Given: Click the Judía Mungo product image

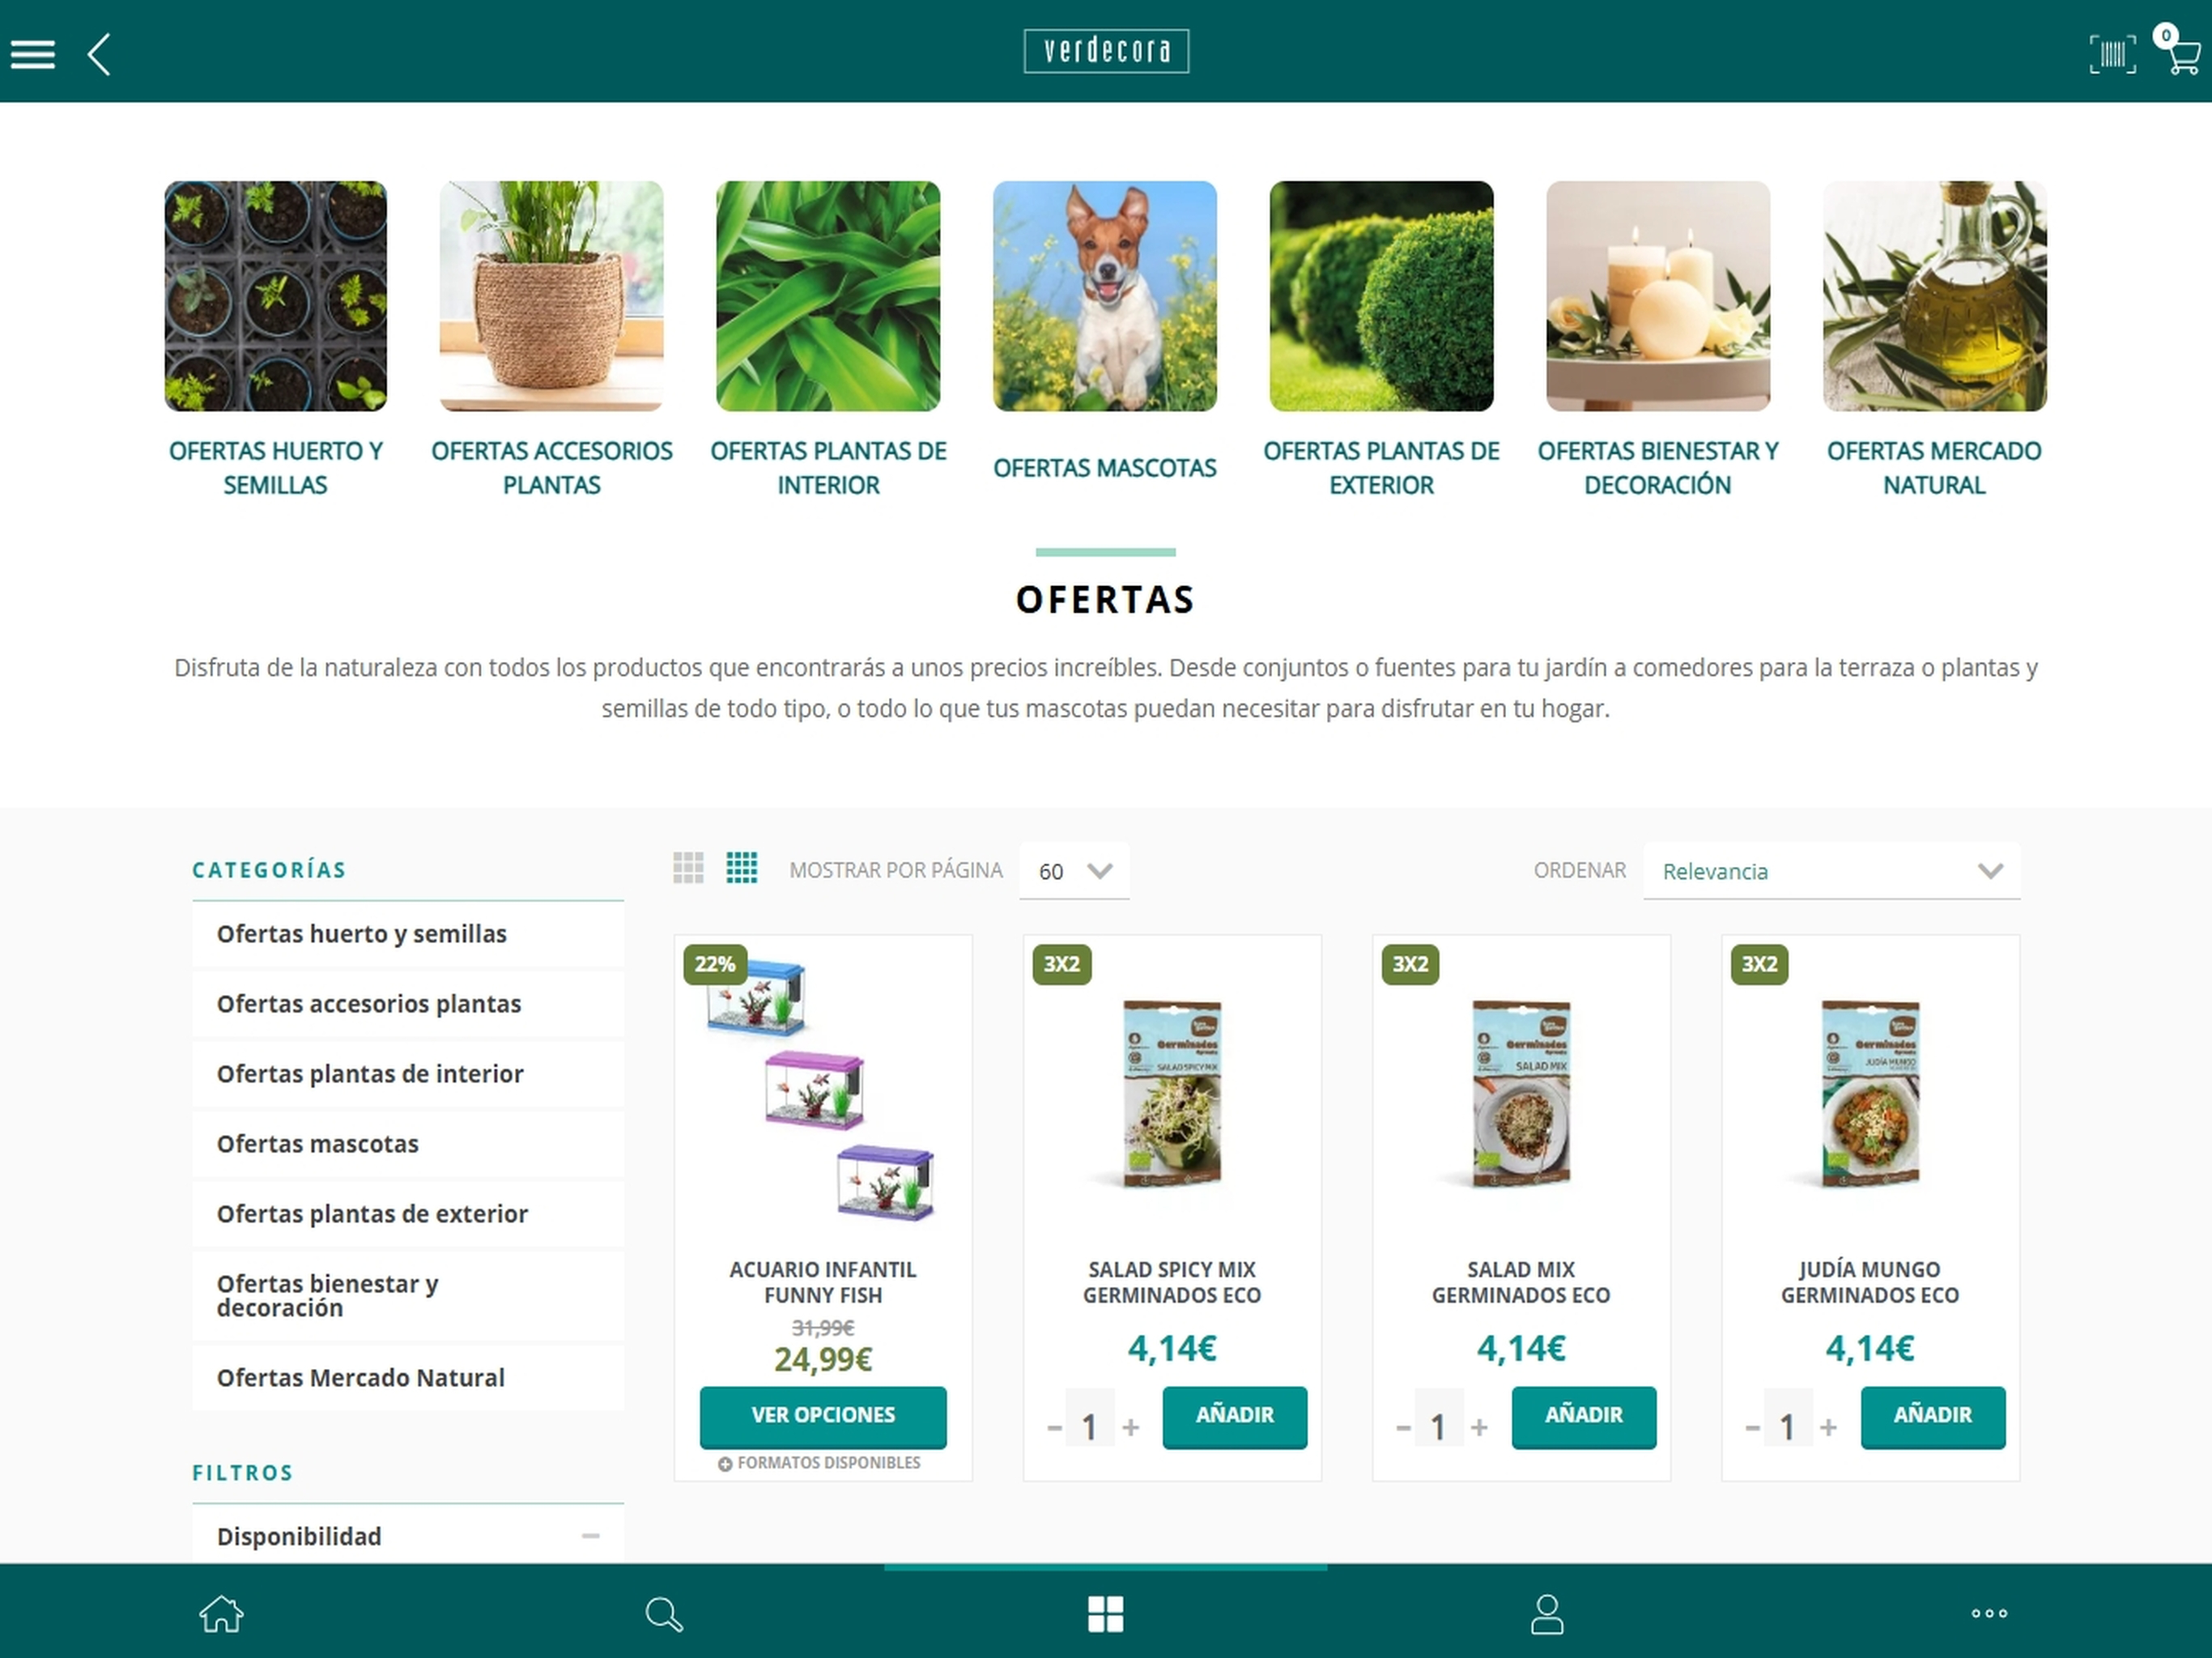Looking at the screenshot, I should point(1870,1093).
